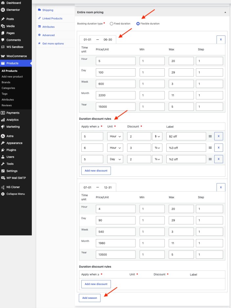The image size is (231, 308).
Task: Collapse the Entire room pricing section
Action: click(225, 12)
